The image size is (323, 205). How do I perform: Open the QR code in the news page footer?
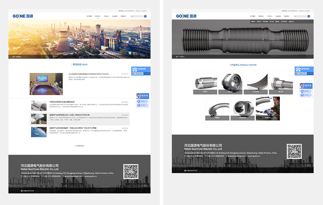(x=131, y=171)
